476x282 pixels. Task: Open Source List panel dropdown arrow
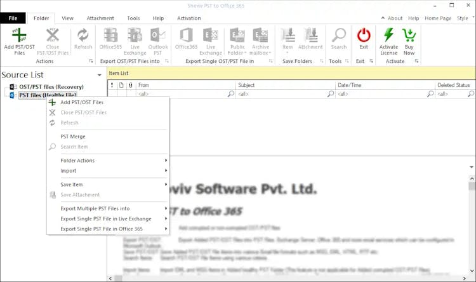coord(99,75)
